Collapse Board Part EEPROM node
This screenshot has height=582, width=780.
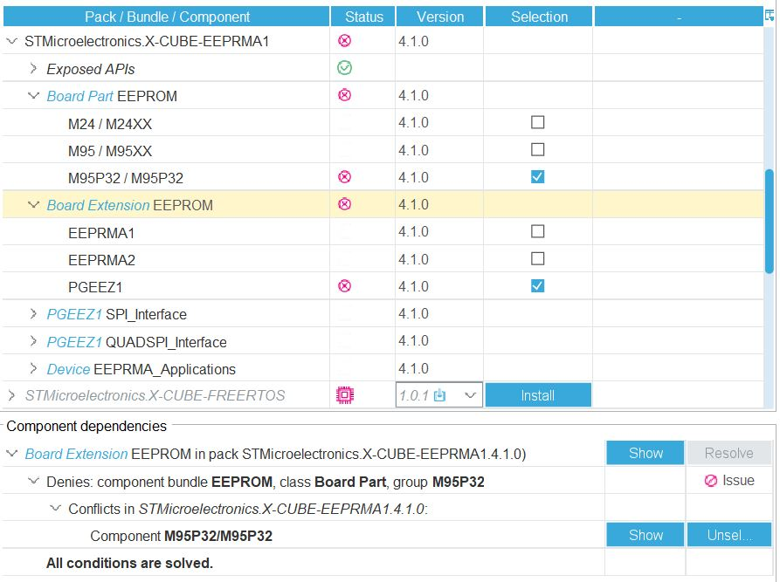tap(33, 95)
